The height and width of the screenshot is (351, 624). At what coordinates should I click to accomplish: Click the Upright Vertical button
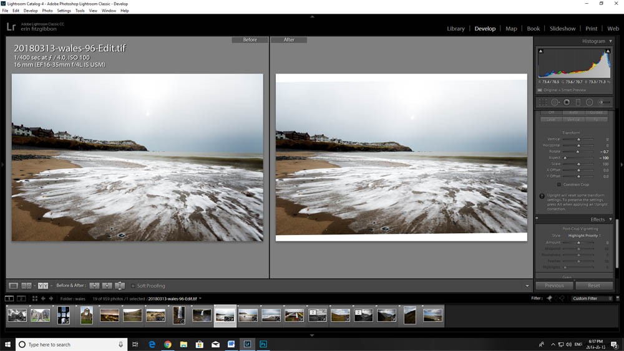pyautogui.click(x=573, y=119)
